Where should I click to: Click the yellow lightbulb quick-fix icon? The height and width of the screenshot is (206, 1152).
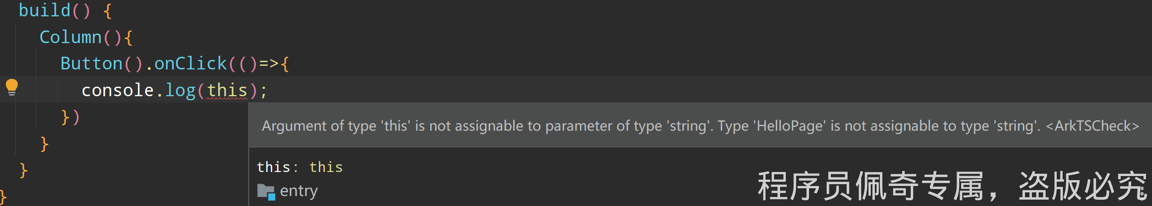pyautogui.click(x=12, y=87)
